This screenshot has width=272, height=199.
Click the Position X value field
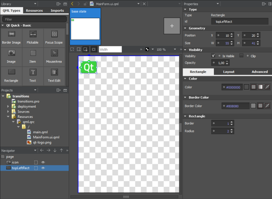(225, 35)
